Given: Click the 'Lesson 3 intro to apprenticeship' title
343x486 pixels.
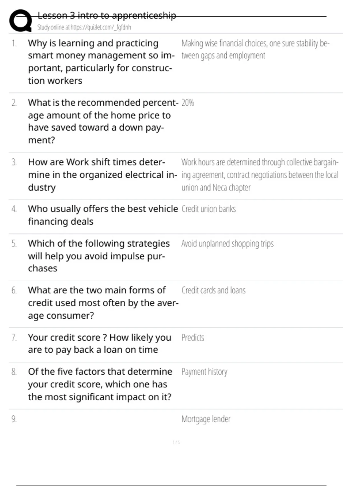Looking at the screenshot, I should [x=107, y=15].
